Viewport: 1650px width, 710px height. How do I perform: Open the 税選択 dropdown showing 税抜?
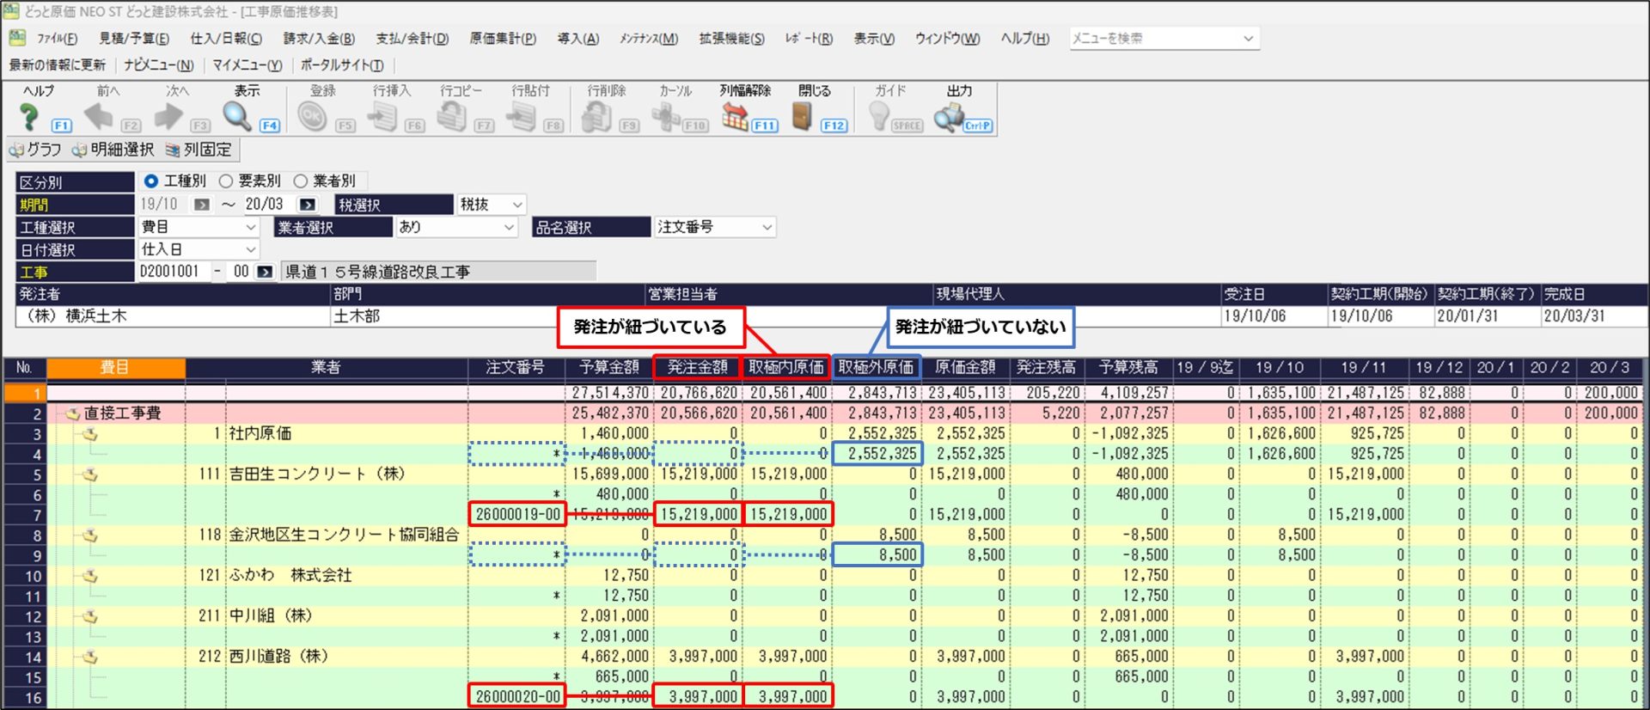tap(492, 205)
